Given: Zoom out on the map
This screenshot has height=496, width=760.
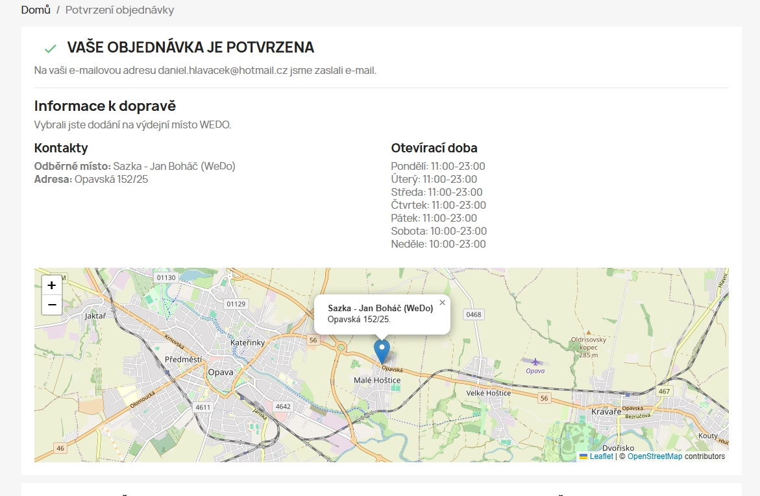Looking at the screenshot, I should coord(52,305).
